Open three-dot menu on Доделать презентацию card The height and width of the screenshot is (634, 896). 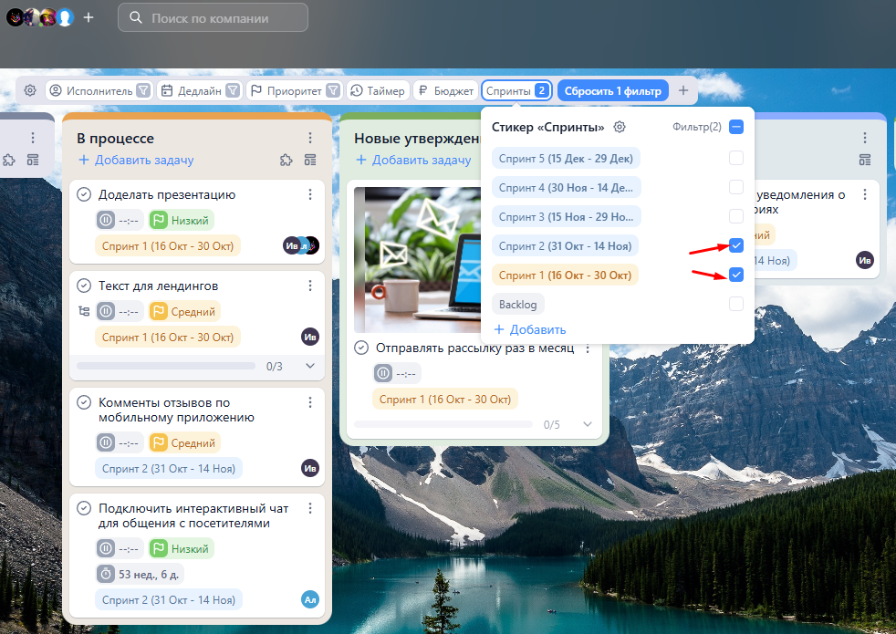tap(309, 194)
